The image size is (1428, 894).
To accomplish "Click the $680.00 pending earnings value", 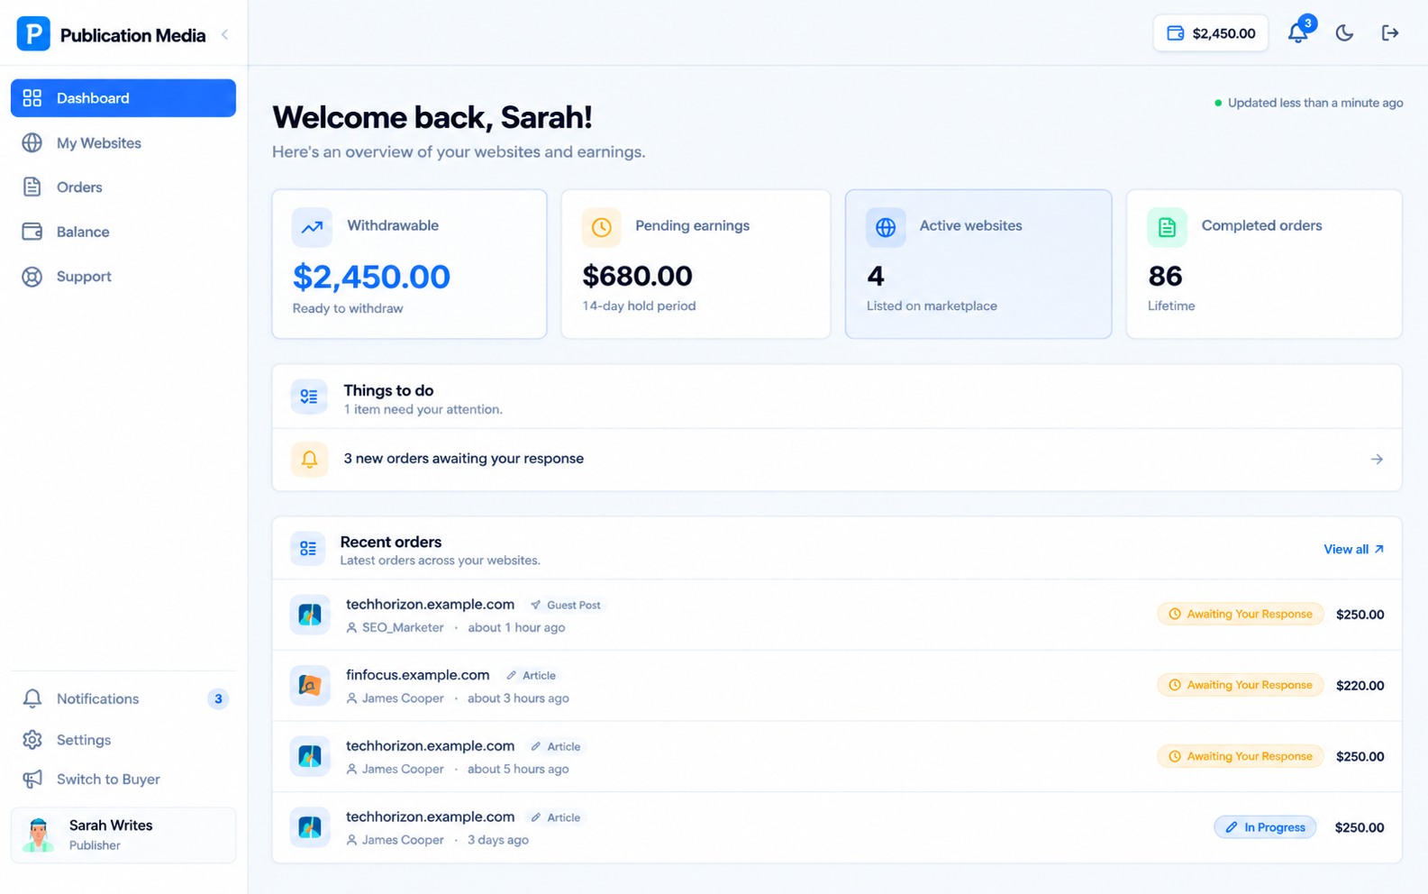I will [x=637, y=276].
